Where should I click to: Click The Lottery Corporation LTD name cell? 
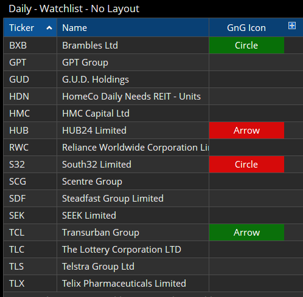coord(133,250)
